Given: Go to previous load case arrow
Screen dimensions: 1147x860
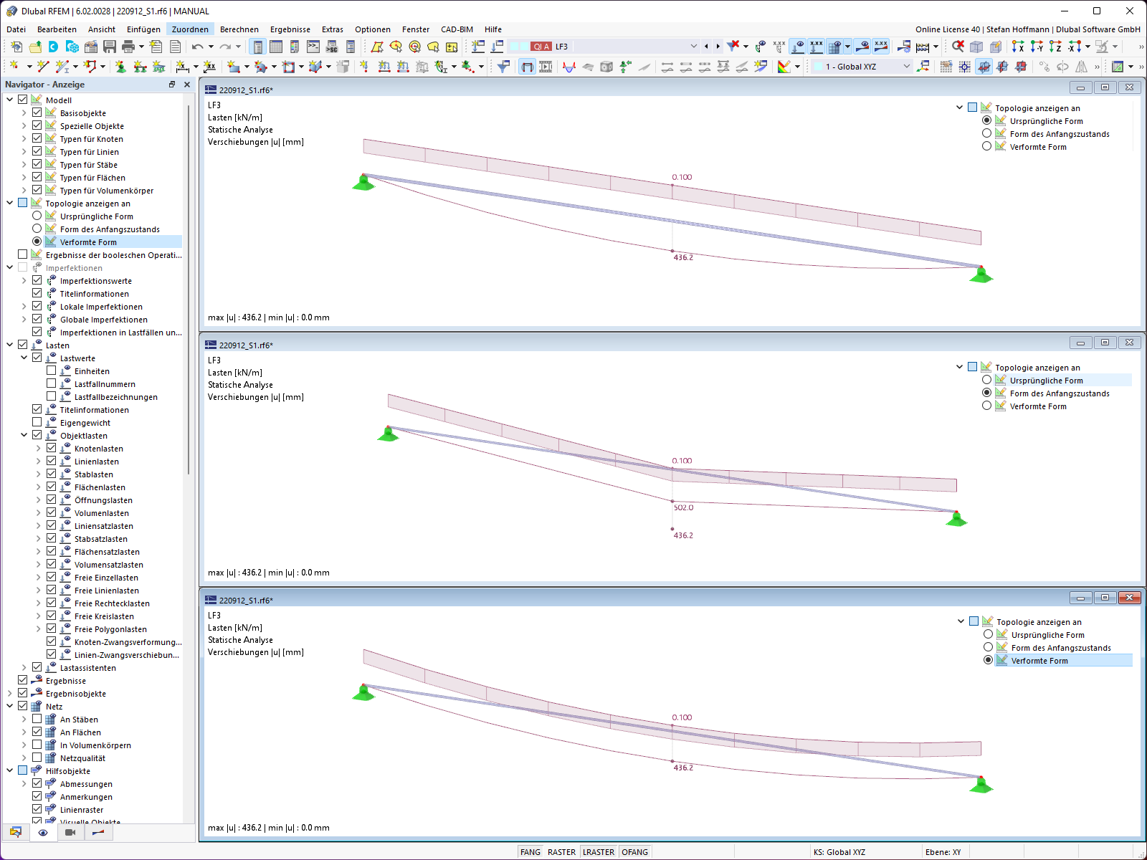Looking at the screenshot, I should [707, 47].
